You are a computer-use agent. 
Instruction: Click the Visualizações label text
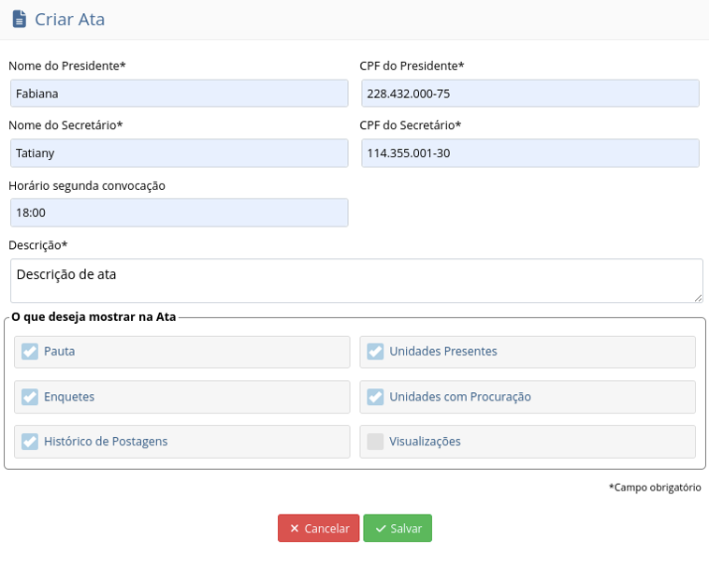click(x=425, y=442)
